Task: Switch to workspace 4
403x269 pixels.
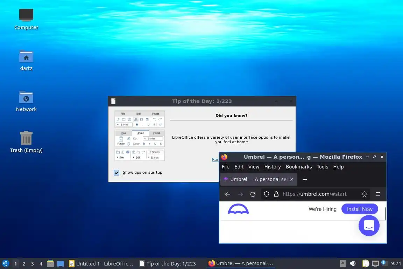Action: [41, 264]
